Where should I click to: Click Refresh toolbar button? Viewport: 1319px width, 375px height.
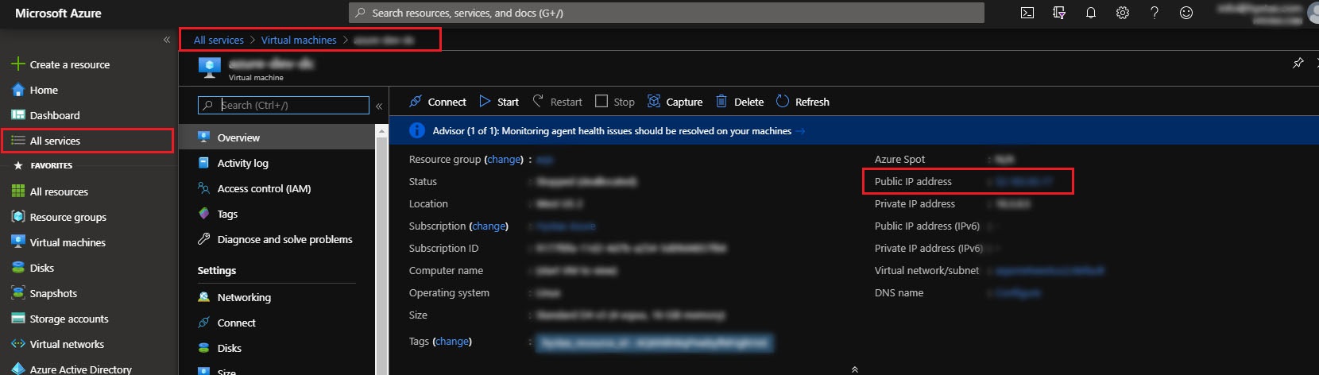(x=803, y=102)
